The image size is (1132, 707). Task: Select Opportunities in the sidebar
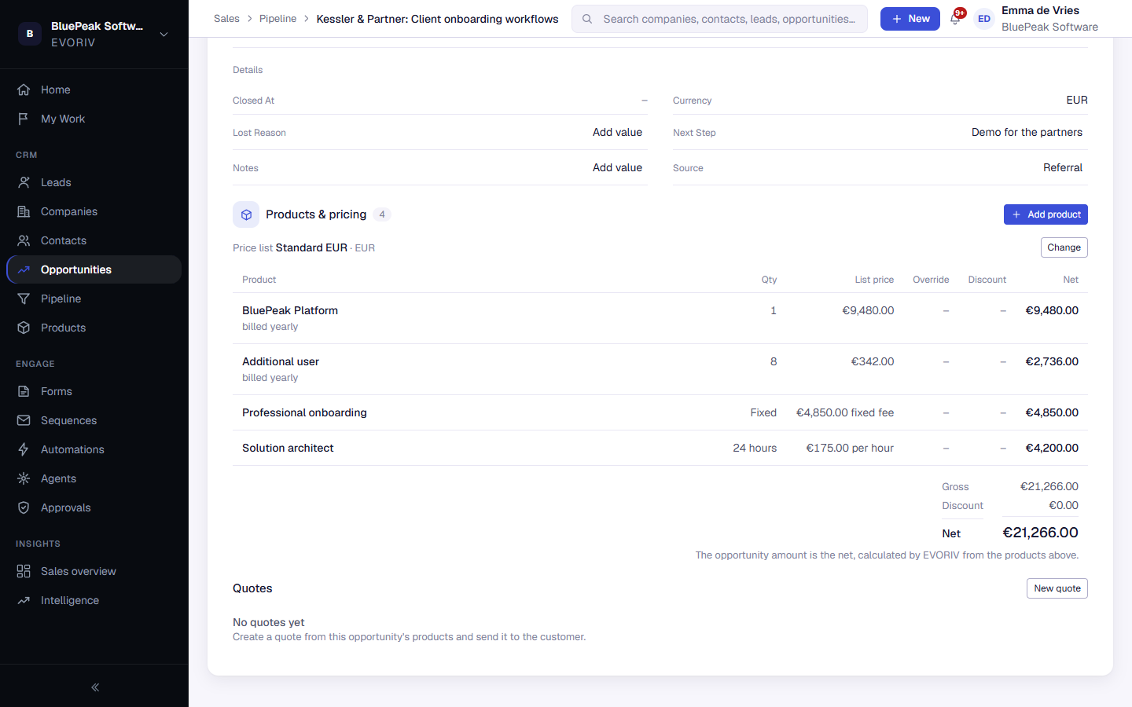tap(94, 269)
